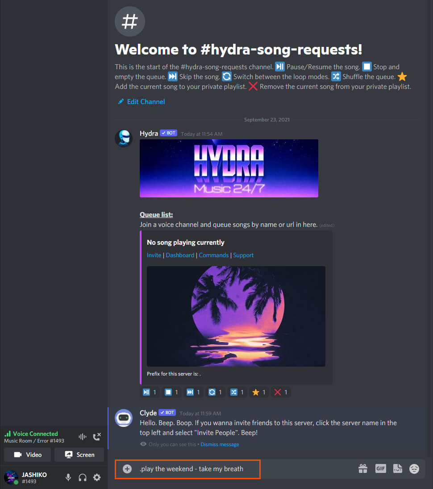Viewport: 433px width, 489px height.
Task: Click the Today at 11:54 AM timestamp
Action: tap(202, 134)
